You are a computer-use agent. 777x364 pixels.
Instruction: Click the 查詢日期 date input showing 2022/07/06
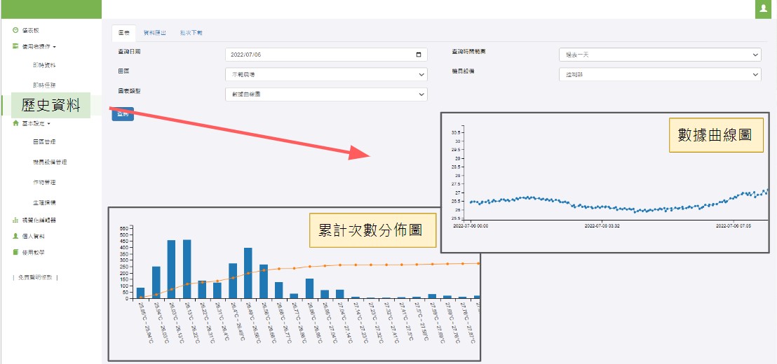click(319, 55)
